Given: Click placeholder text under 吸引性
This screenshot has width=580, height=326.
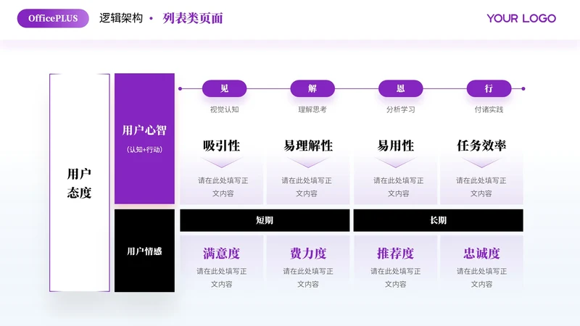Looking at the screenshot, I should pyautogui.click(x=223, y=187).
